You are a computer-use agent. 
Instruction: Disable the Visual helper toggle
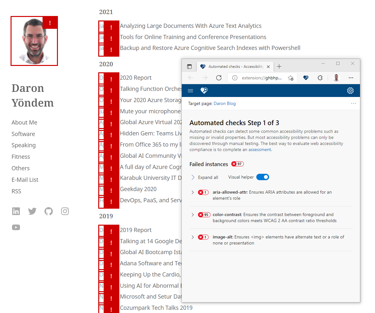pos(262,177)
